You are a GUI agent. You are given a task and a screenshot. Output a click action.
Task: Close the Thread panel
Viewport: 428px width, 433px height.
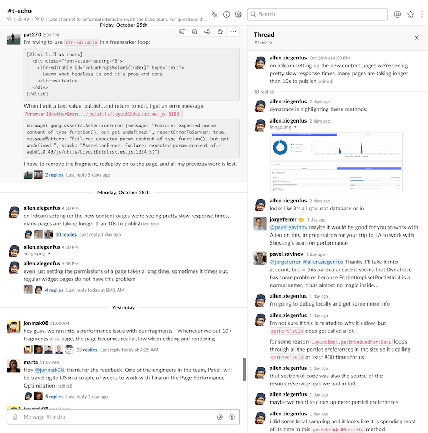[416, 38]
